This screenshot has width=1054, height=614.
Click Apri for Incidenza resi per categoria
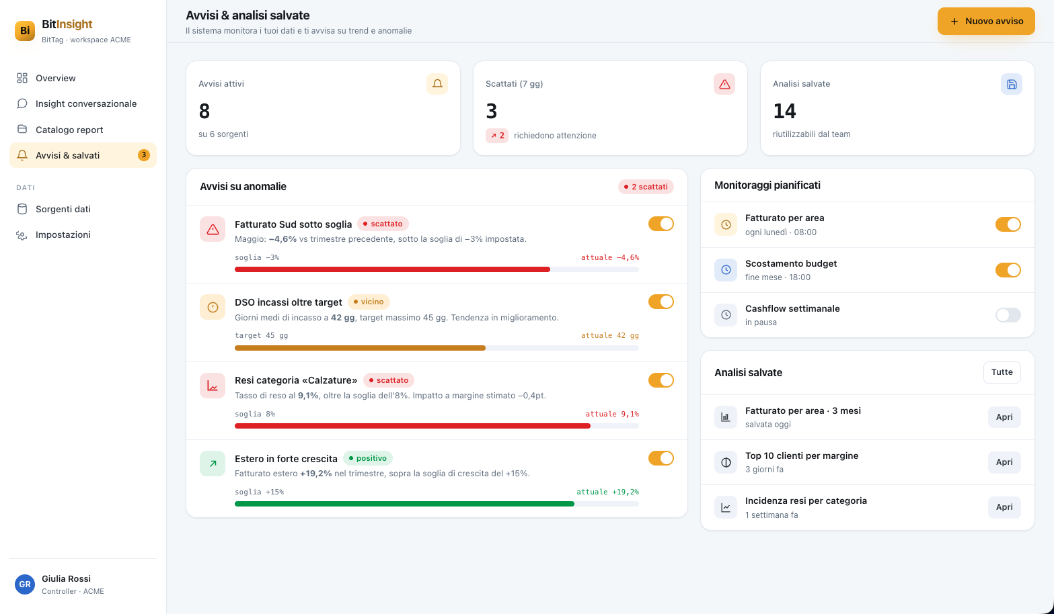click(x=1004, y=507)
